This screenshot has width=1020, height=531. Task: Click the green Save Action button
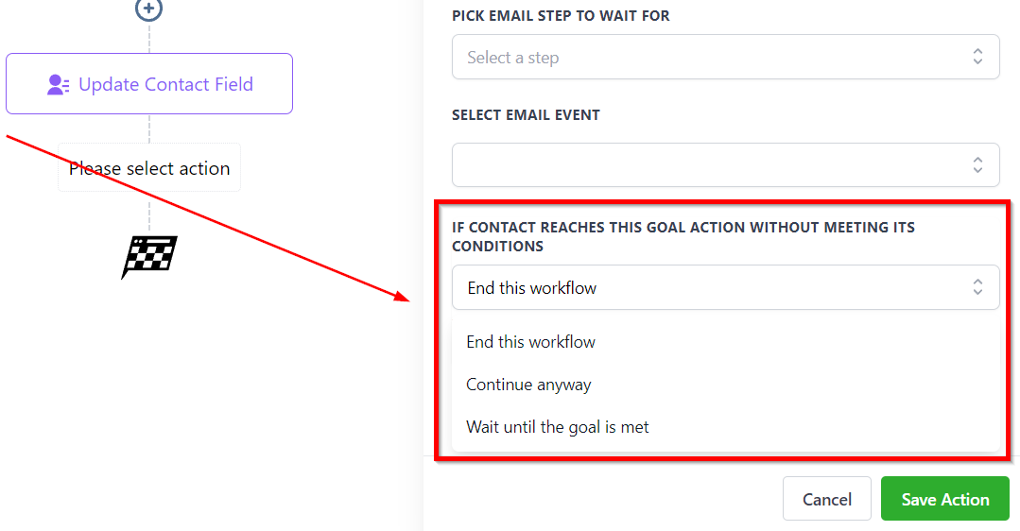click(944, 499)
